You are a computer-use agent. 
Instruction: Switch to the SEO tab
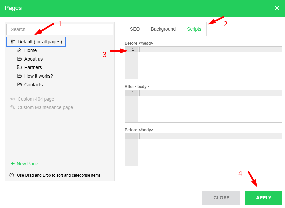click(x=135, y=29)
